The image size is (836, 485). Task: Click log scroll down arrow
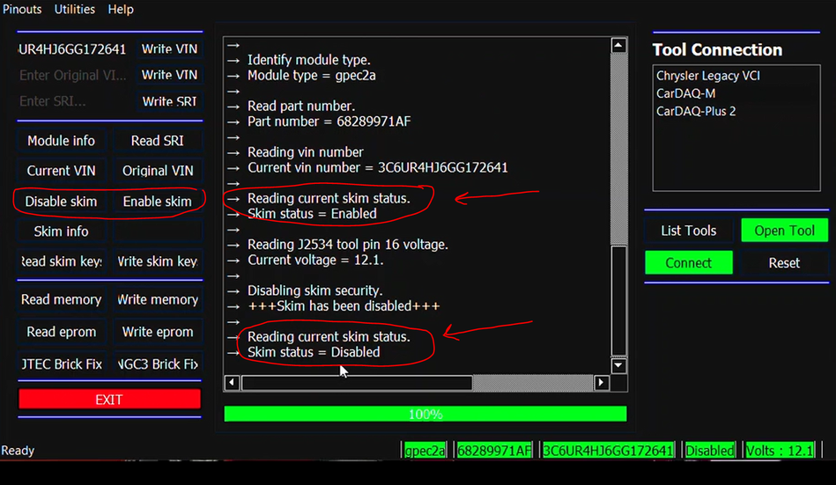click(x=618, y=365)
